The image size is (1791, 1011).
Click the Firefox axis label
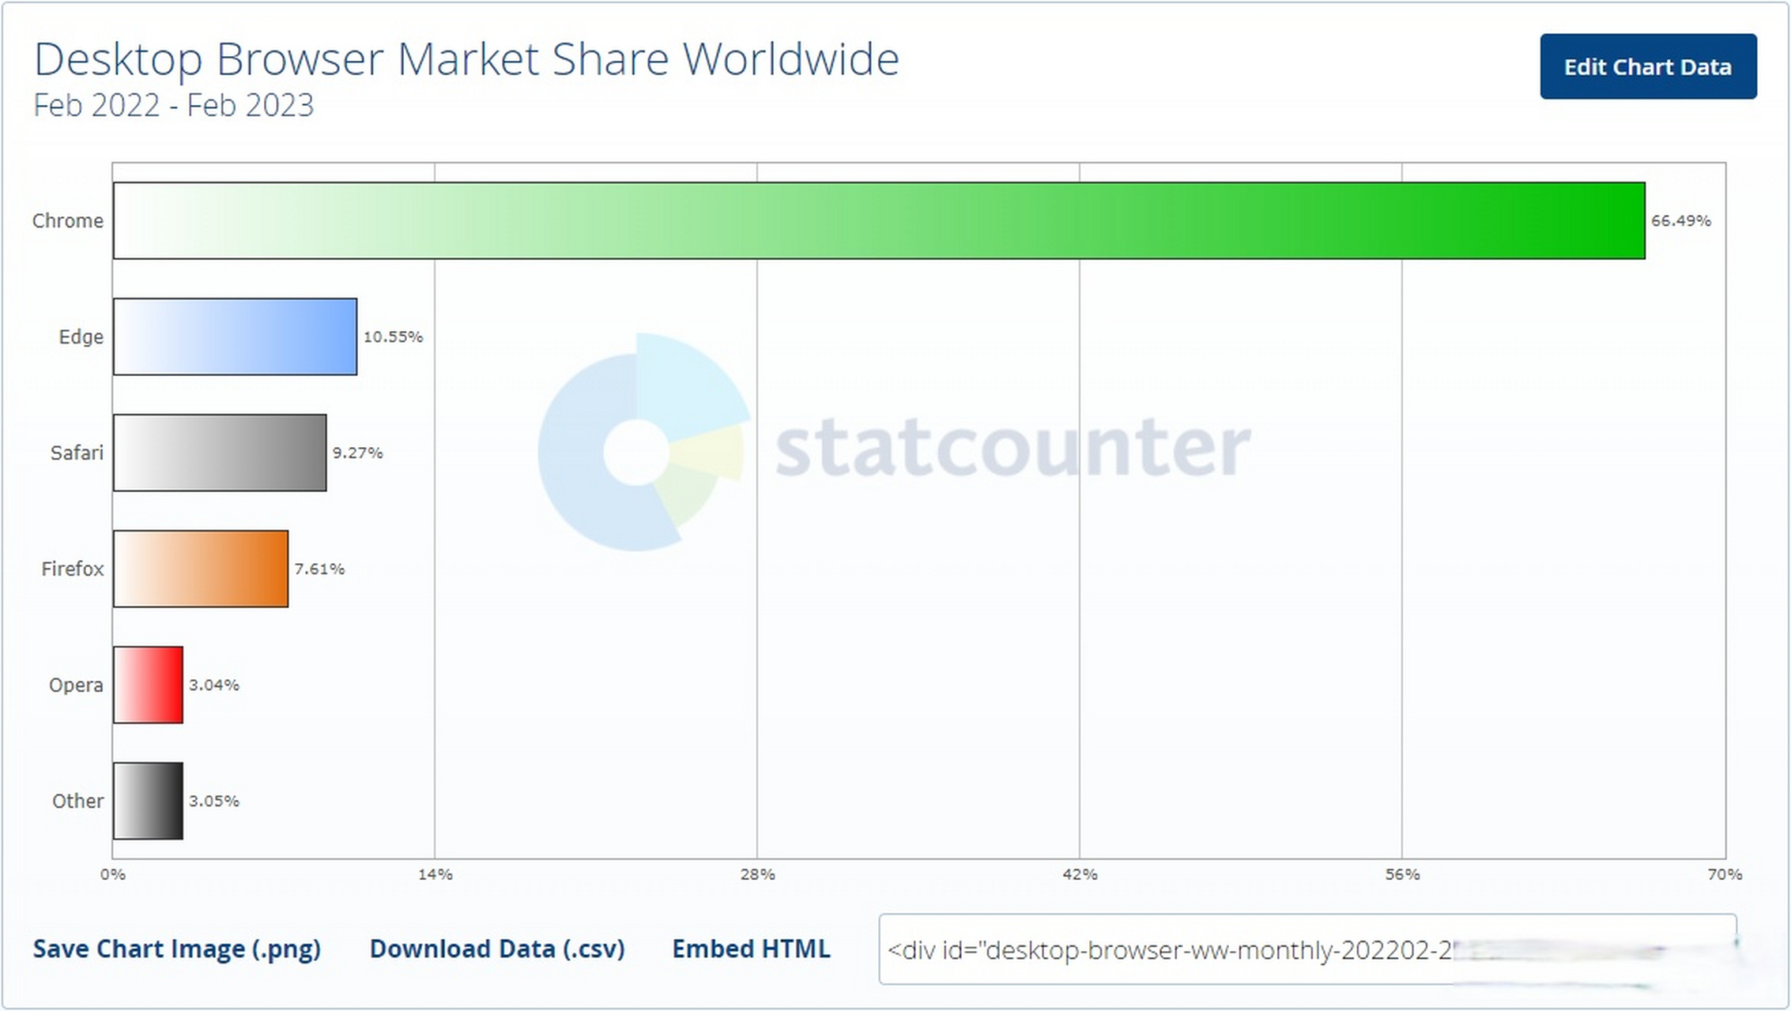click(x=72, y=569)
